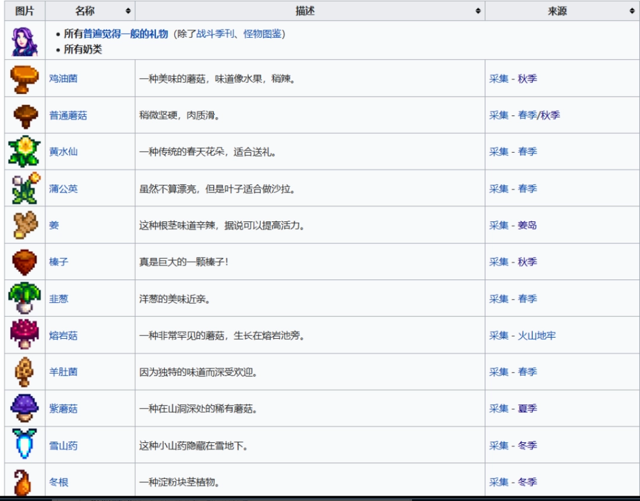
Task: Select description 洋葱的美味近亲。
Action: point(175,298)
